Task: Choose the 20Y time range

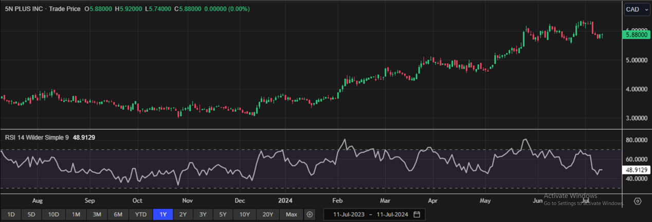Action: pos(267,214)
